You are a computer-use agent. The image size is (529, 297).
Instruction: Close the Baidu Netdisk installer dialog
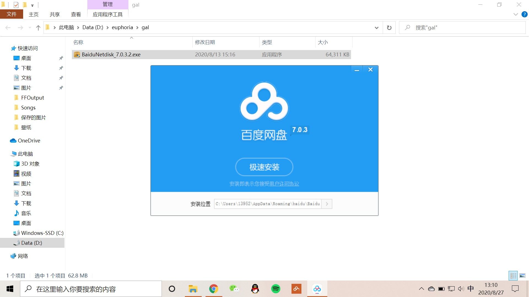point(371,70)
